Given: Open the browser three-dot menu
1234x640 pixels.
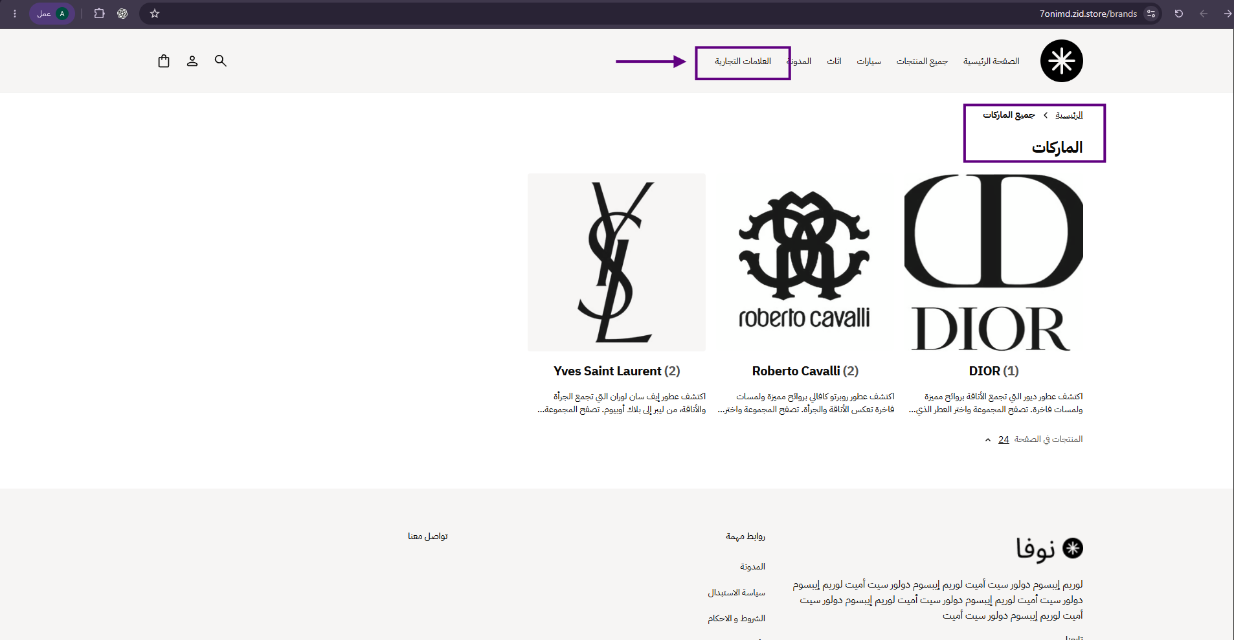Looking at the screenshot, I should pos(15,14).
